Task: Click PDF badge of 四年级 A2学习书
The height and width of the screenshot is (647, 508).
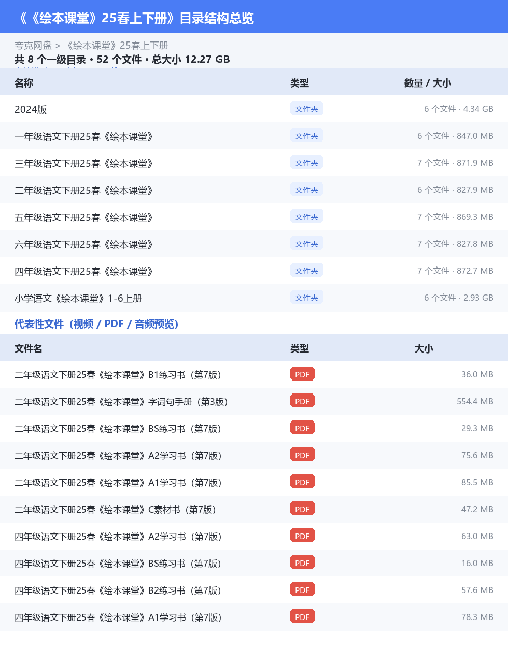Action: 302,536
